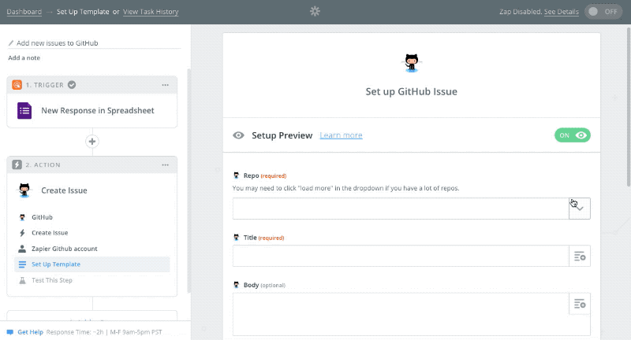Viewport: 631px width, 340px height.
Task: Click the chat bubble icon beside Get Help
Action: [x=10, y=332]
